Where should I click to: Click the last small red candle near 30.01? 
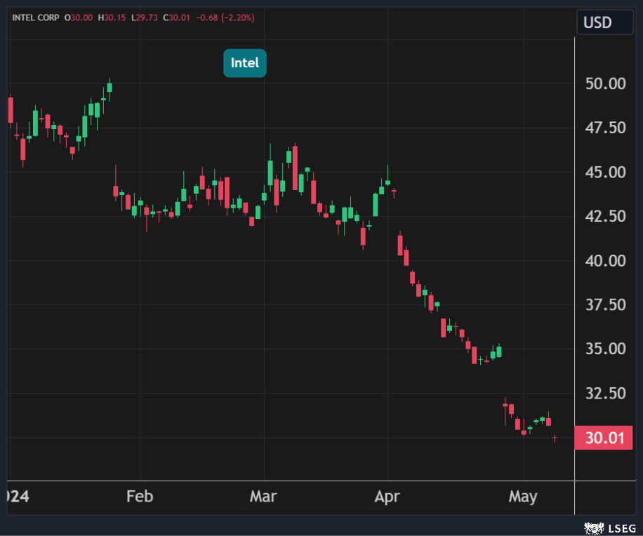(555, 438)
